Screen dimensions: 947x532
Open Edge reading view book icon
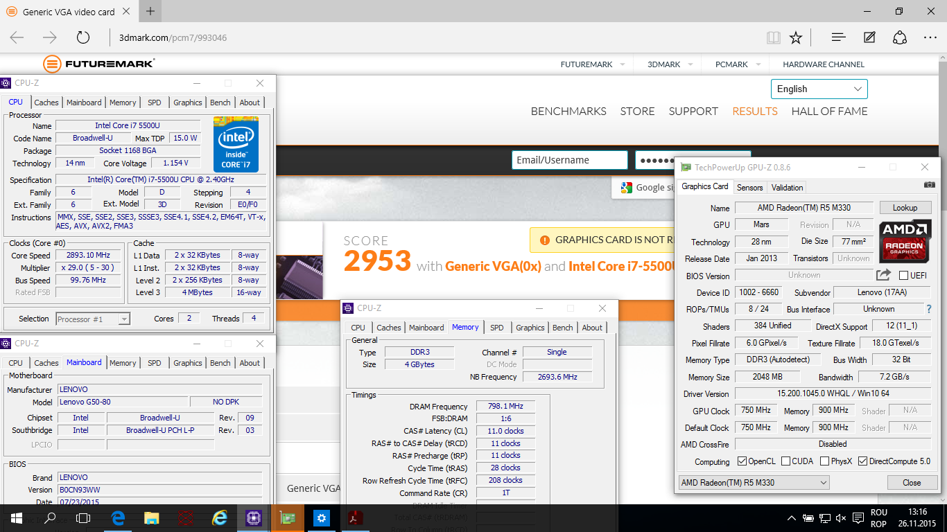(773, 37)
